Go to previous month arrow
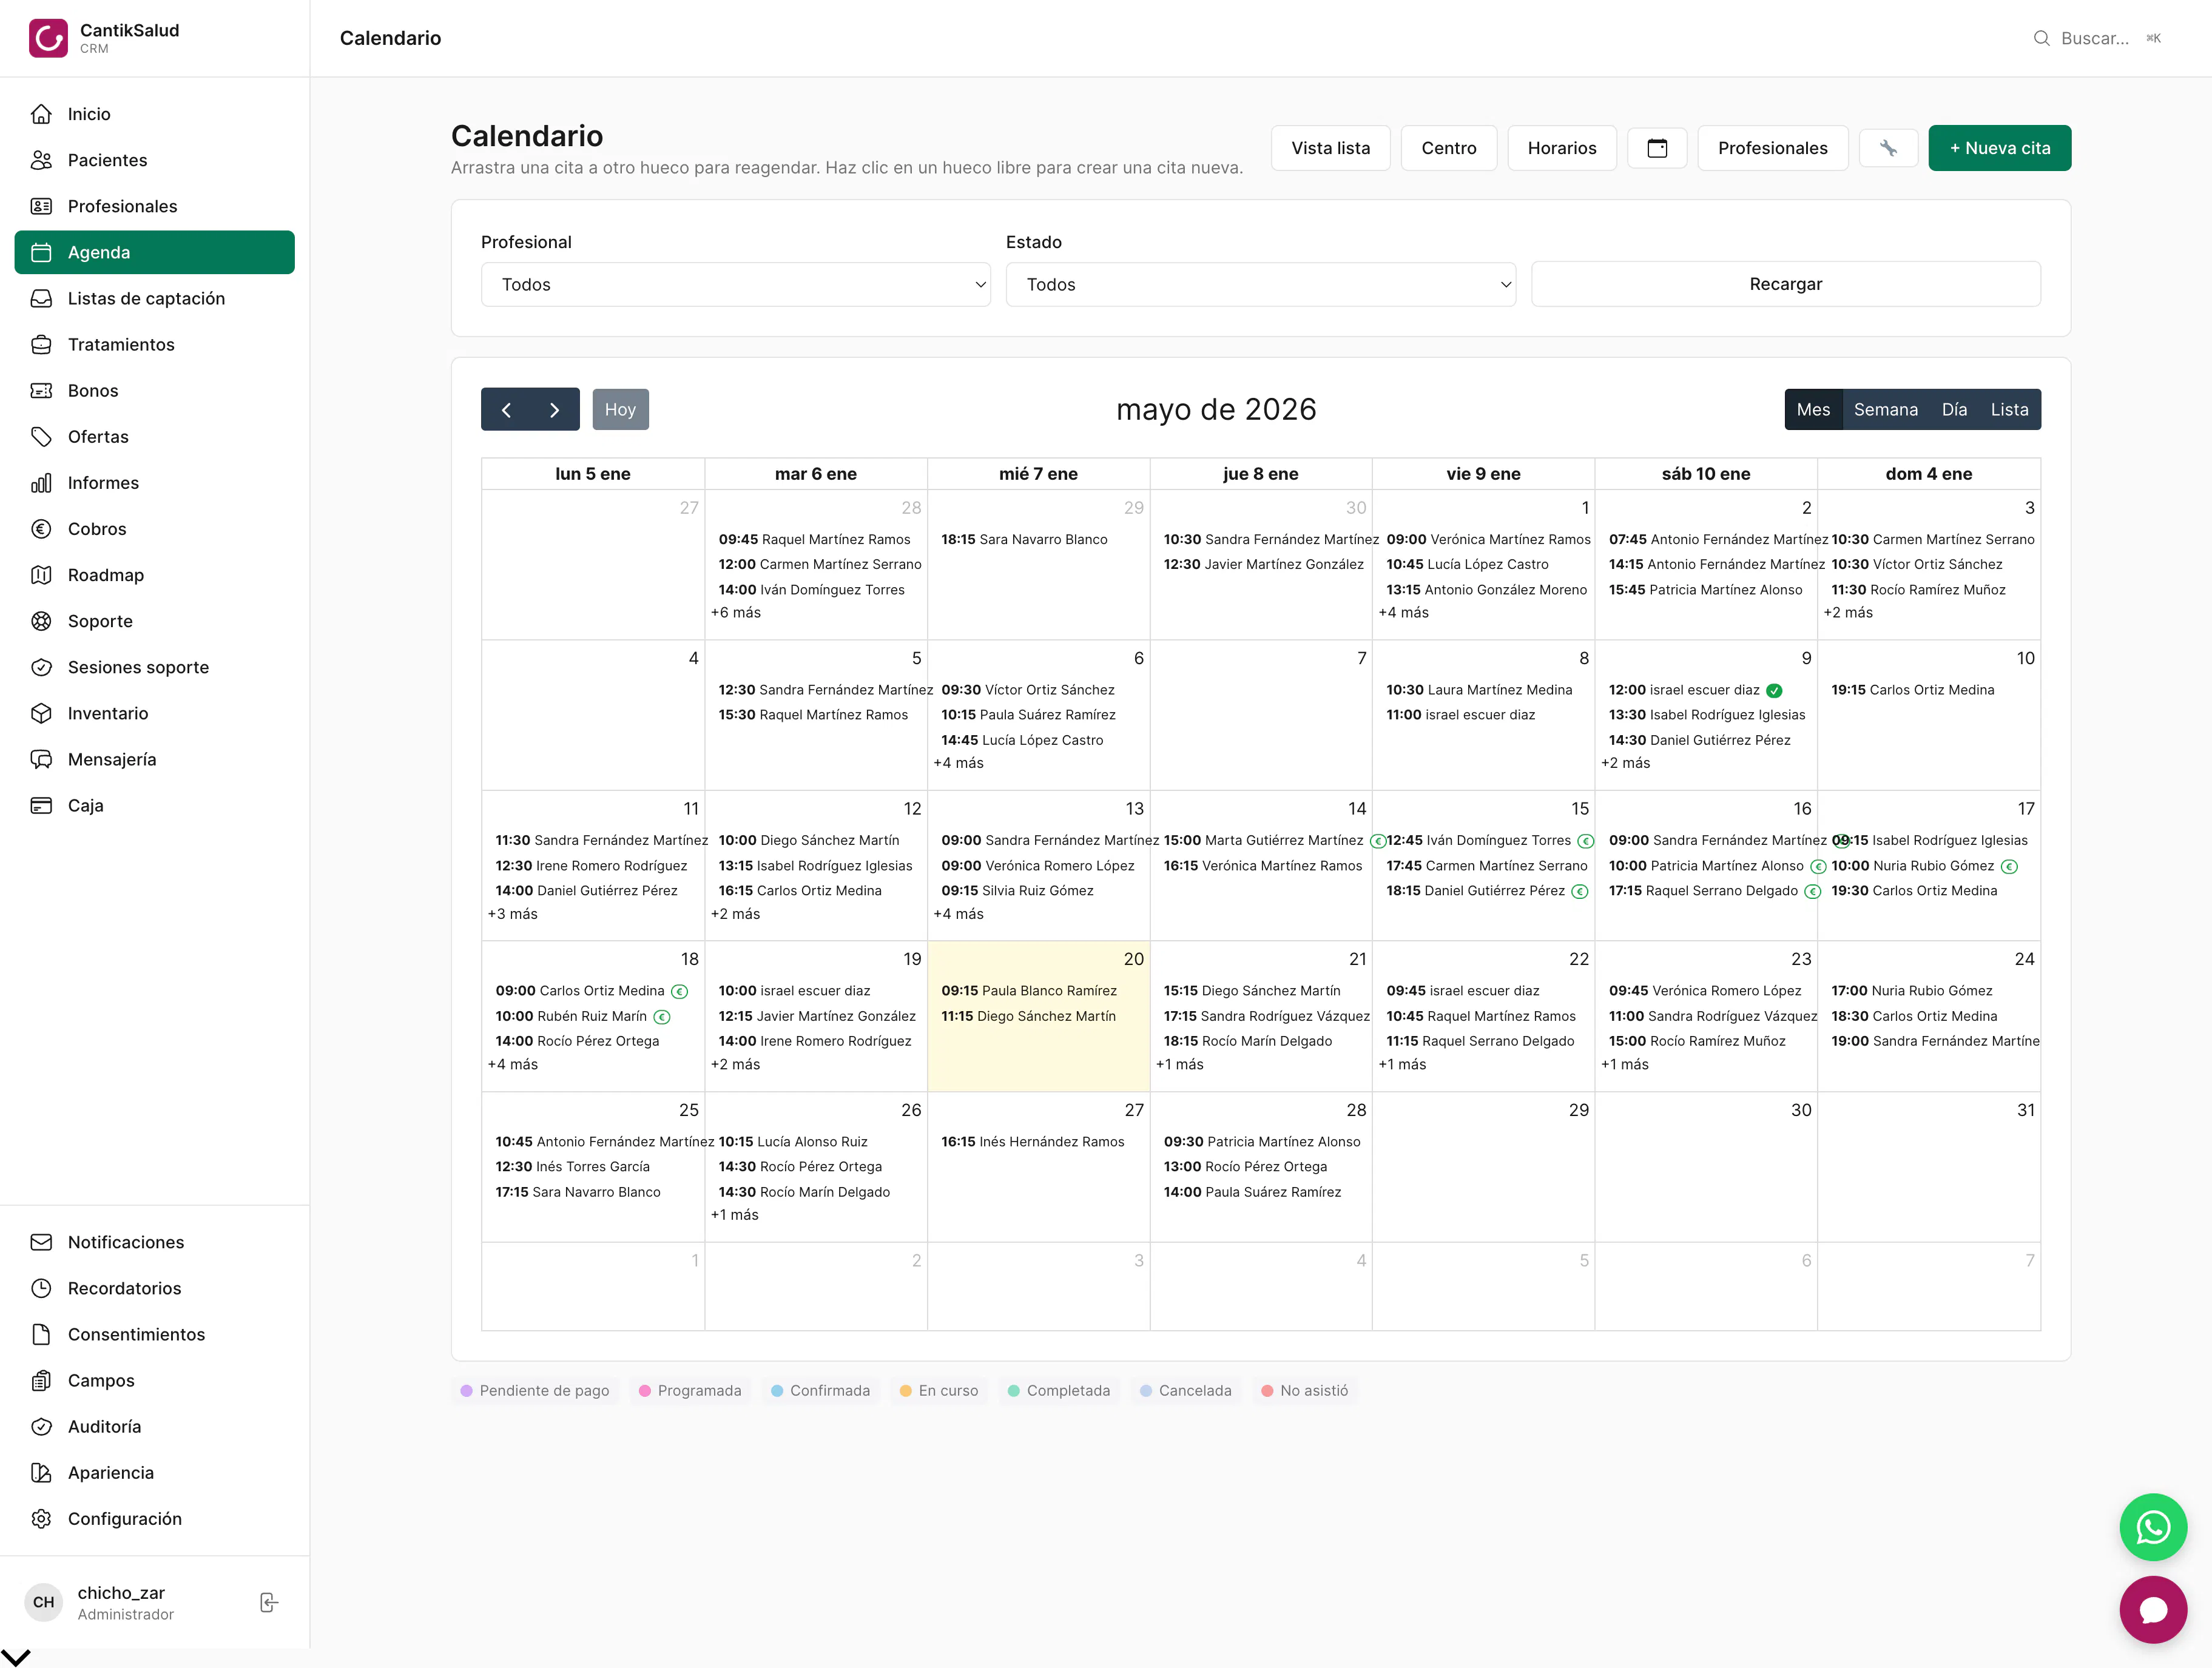 click(x=506, y=409)
